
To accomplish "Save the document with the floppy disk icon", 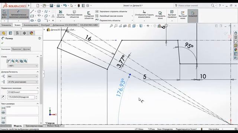I will pos(51,6).
